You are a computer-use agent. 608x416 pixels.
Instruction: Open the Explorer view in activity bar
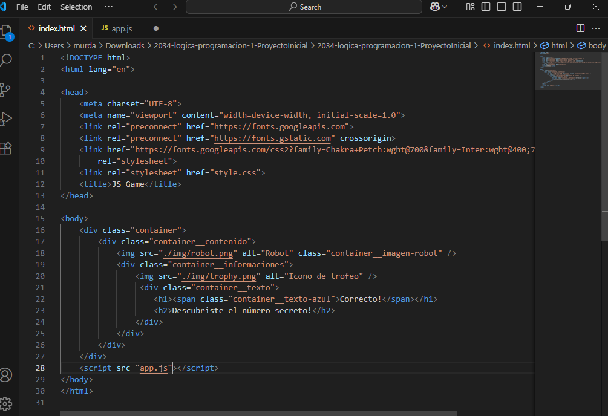6,32
